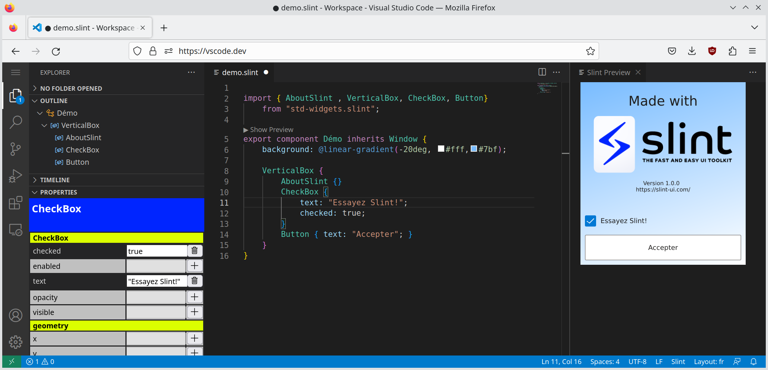Image resolution: width=768 pixels, height=370 pixels.
Task: Click the #7bf color swatch in code
Action: tap(474, 149)
